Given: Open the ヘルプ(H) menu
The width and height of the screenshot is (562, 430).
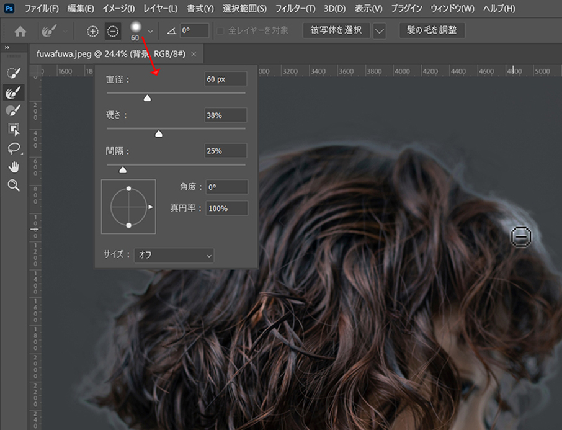Looking at the screenshot, I should click(499, 8).
